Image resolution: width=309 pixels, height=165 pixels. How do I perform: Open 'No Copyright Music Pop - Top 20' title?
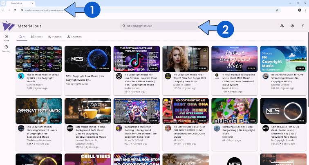(189, 78)
